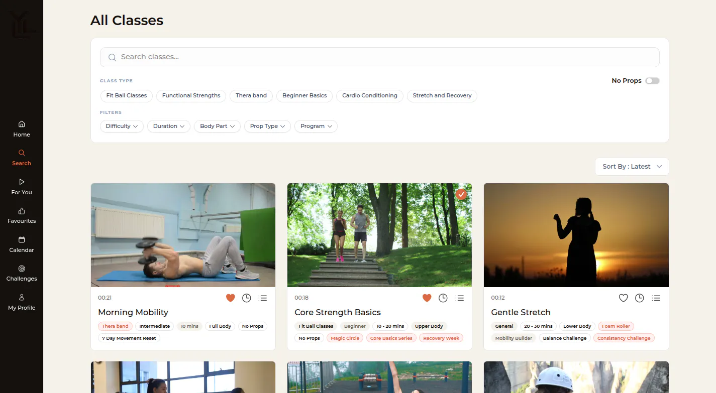
Task: Click the Upper Body tag
Action: click(429, 326)
